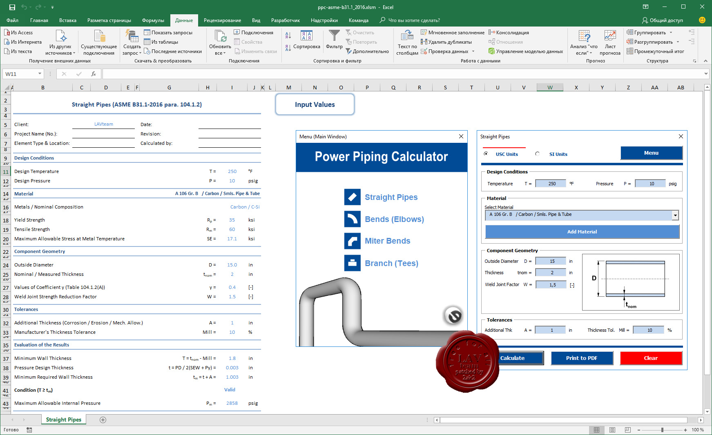Click Subtotal (Промежуточный итог) icon
This screenshot has height=435, width=712.
tap(630, 51)
